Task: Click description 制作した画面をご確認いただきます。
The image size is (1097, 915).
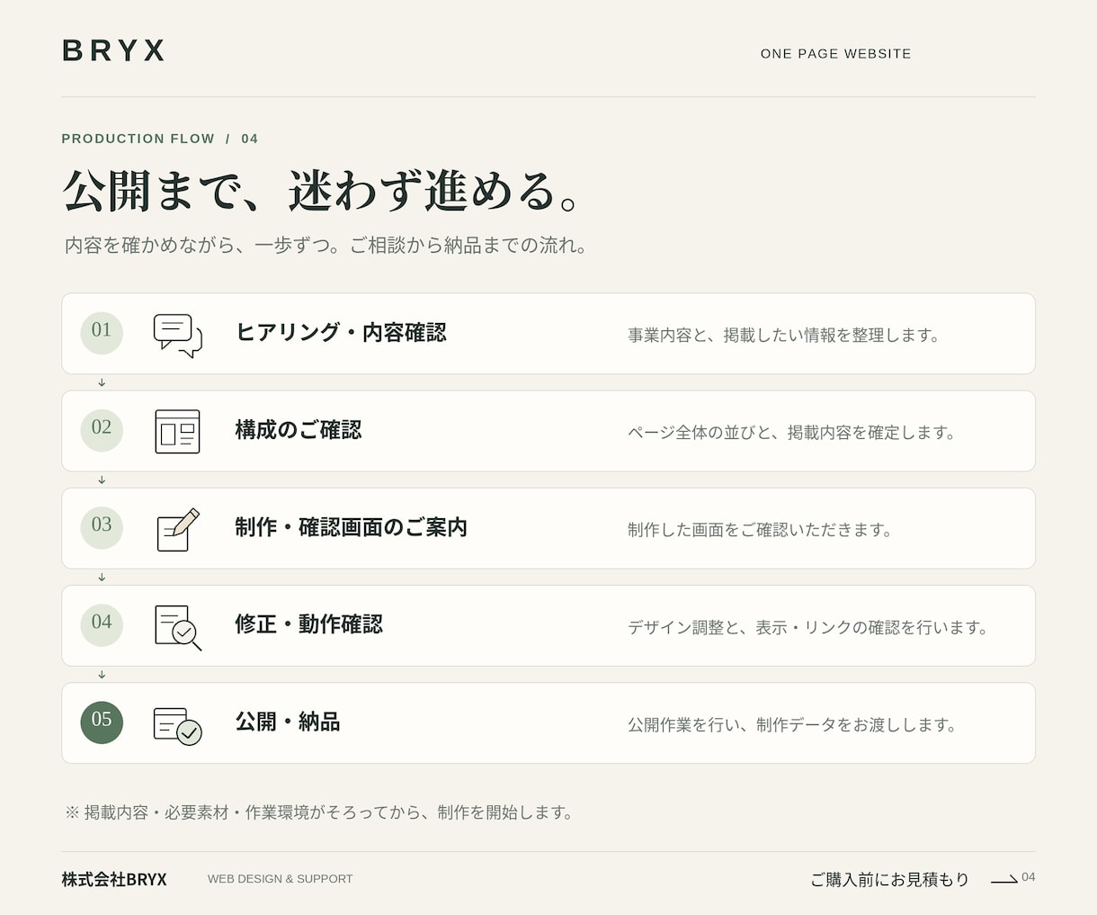Action: (x=761, y=530)
